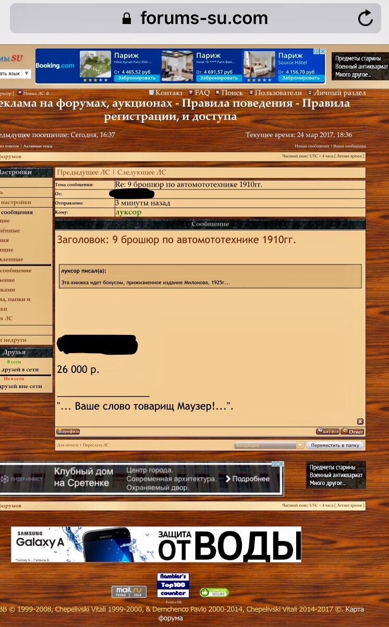Open the FAQ menu item

click(201, 93)
